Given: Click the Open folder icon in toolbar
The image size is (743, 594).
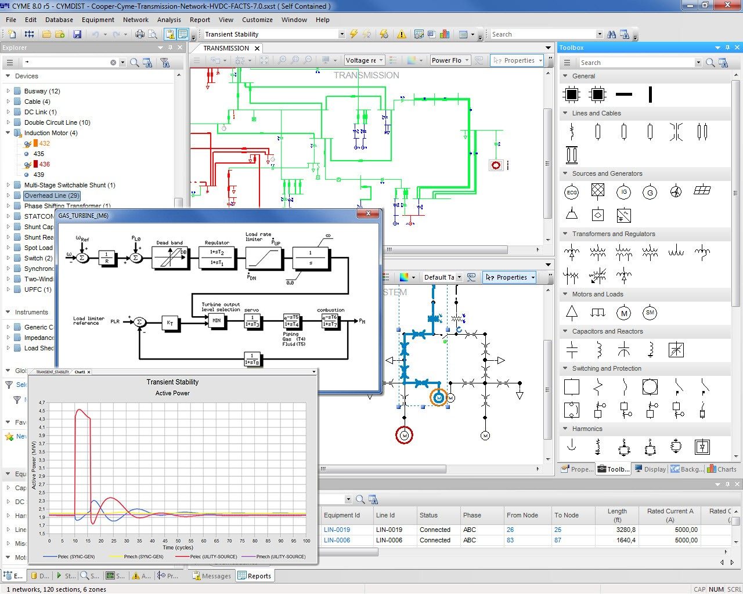Looking at the screenshot, I should tap(46, 34).
